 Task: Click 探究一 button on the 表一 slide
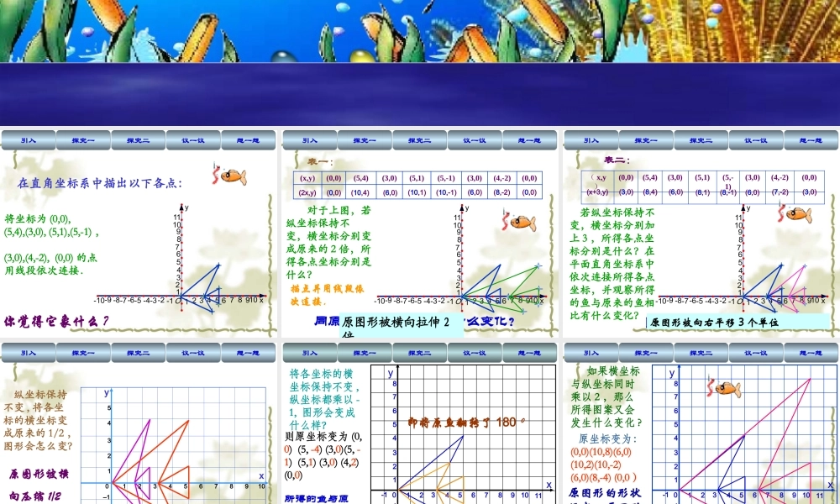coord(365,140)
